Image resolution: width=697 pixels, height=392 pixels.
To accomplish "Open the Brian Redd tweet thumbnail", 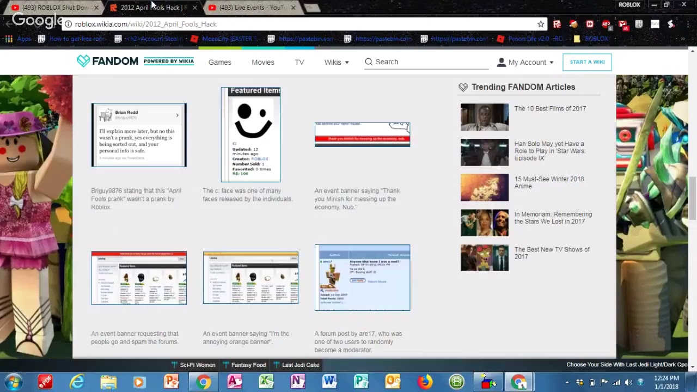I will pyautogui.click(x=139, y=134).
